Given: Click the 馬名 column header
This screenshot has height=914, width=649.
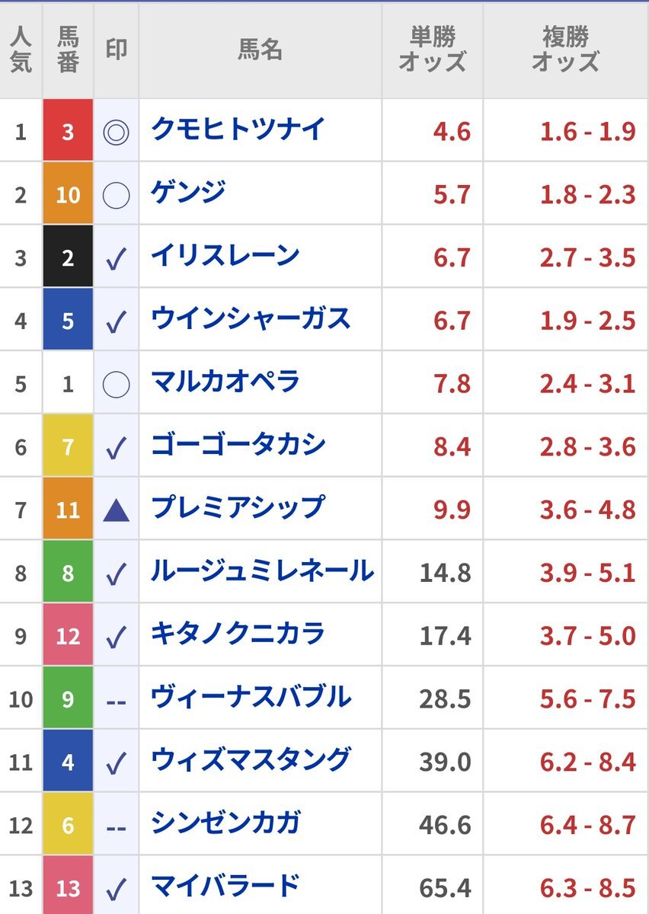Looking at the screenshot, I should [x=260, y=50].
